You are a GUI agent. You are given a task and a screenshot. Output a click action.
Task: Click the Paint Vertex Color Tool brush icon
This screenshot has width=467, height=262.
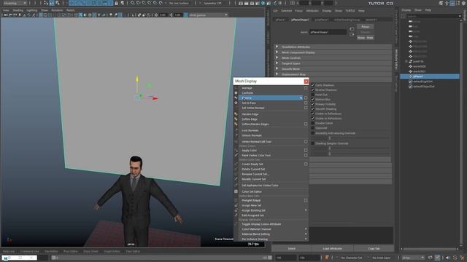click(x=236, y=155)
